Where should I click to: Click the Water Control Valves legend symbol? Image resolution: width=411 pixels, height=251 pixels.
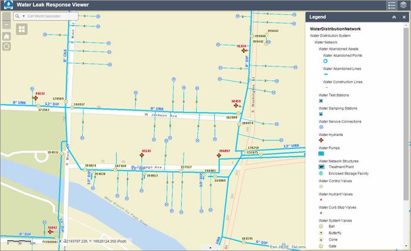click(x=321, y=186)
